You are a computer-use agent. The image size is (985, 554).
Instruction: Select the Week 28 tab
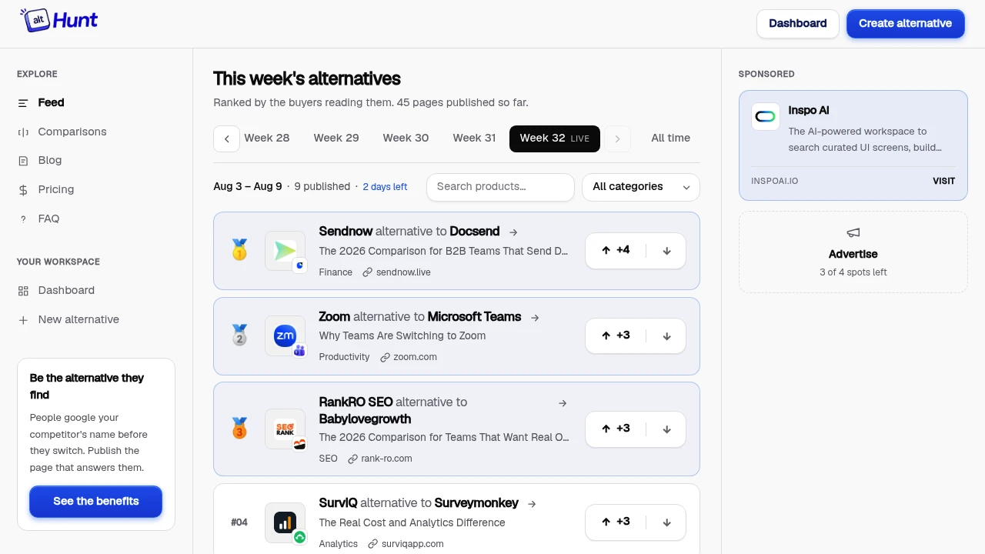267,138
